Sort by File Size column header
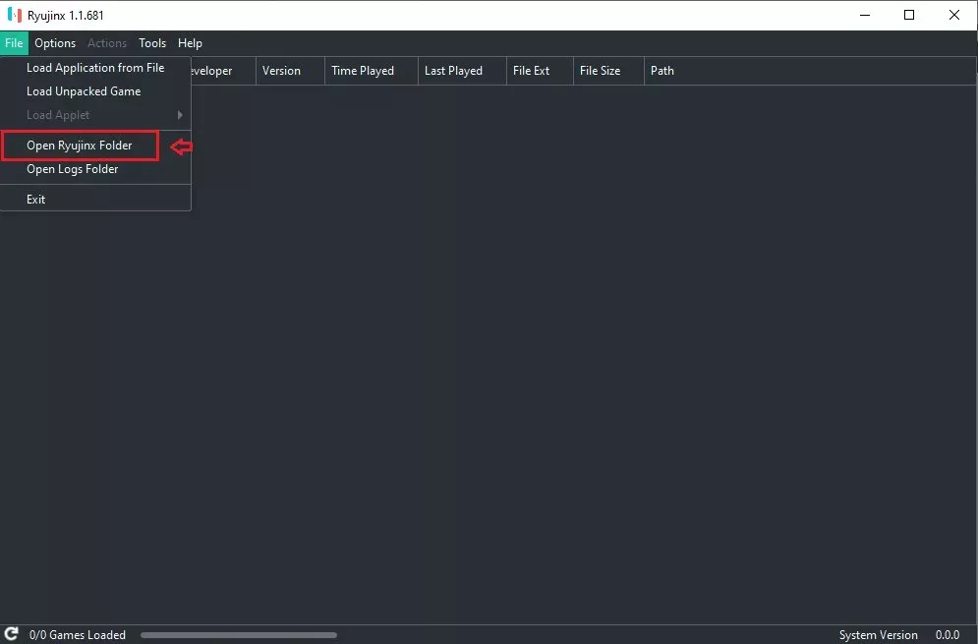 pos(608,71)
